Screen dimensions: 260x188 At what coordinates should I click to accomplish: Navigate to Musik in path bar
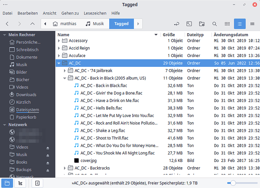[95, 24]
